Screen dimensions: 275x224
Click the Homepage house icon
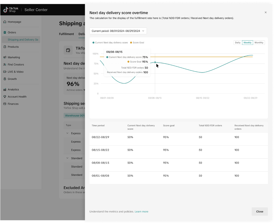(x=5, y=22)
